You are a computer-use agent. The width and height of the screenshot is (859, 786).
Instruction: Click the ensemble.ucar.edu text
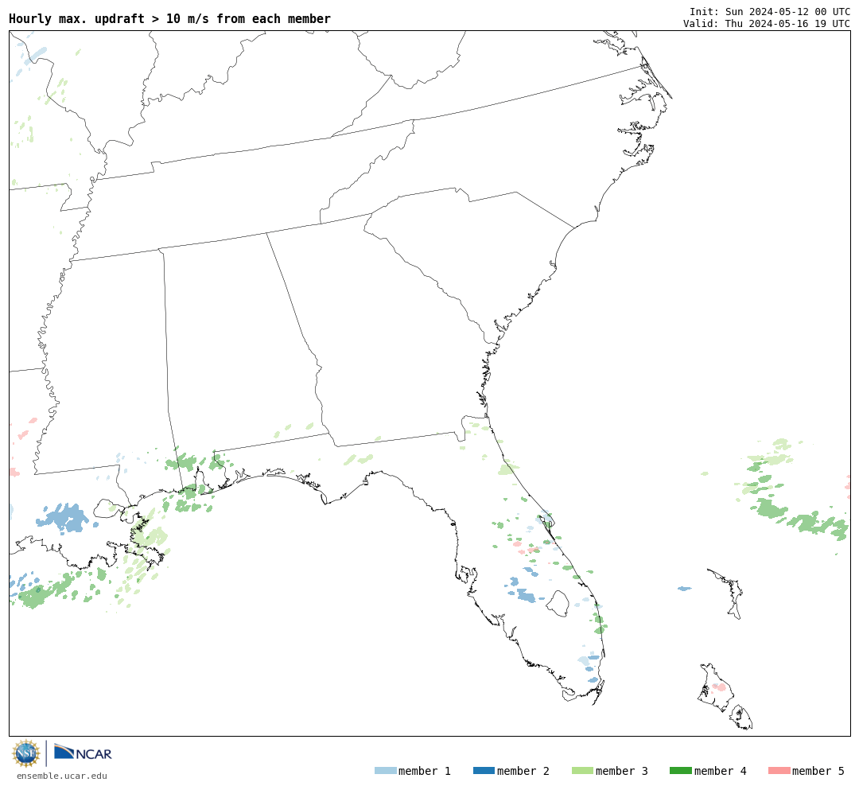[62, 776]
